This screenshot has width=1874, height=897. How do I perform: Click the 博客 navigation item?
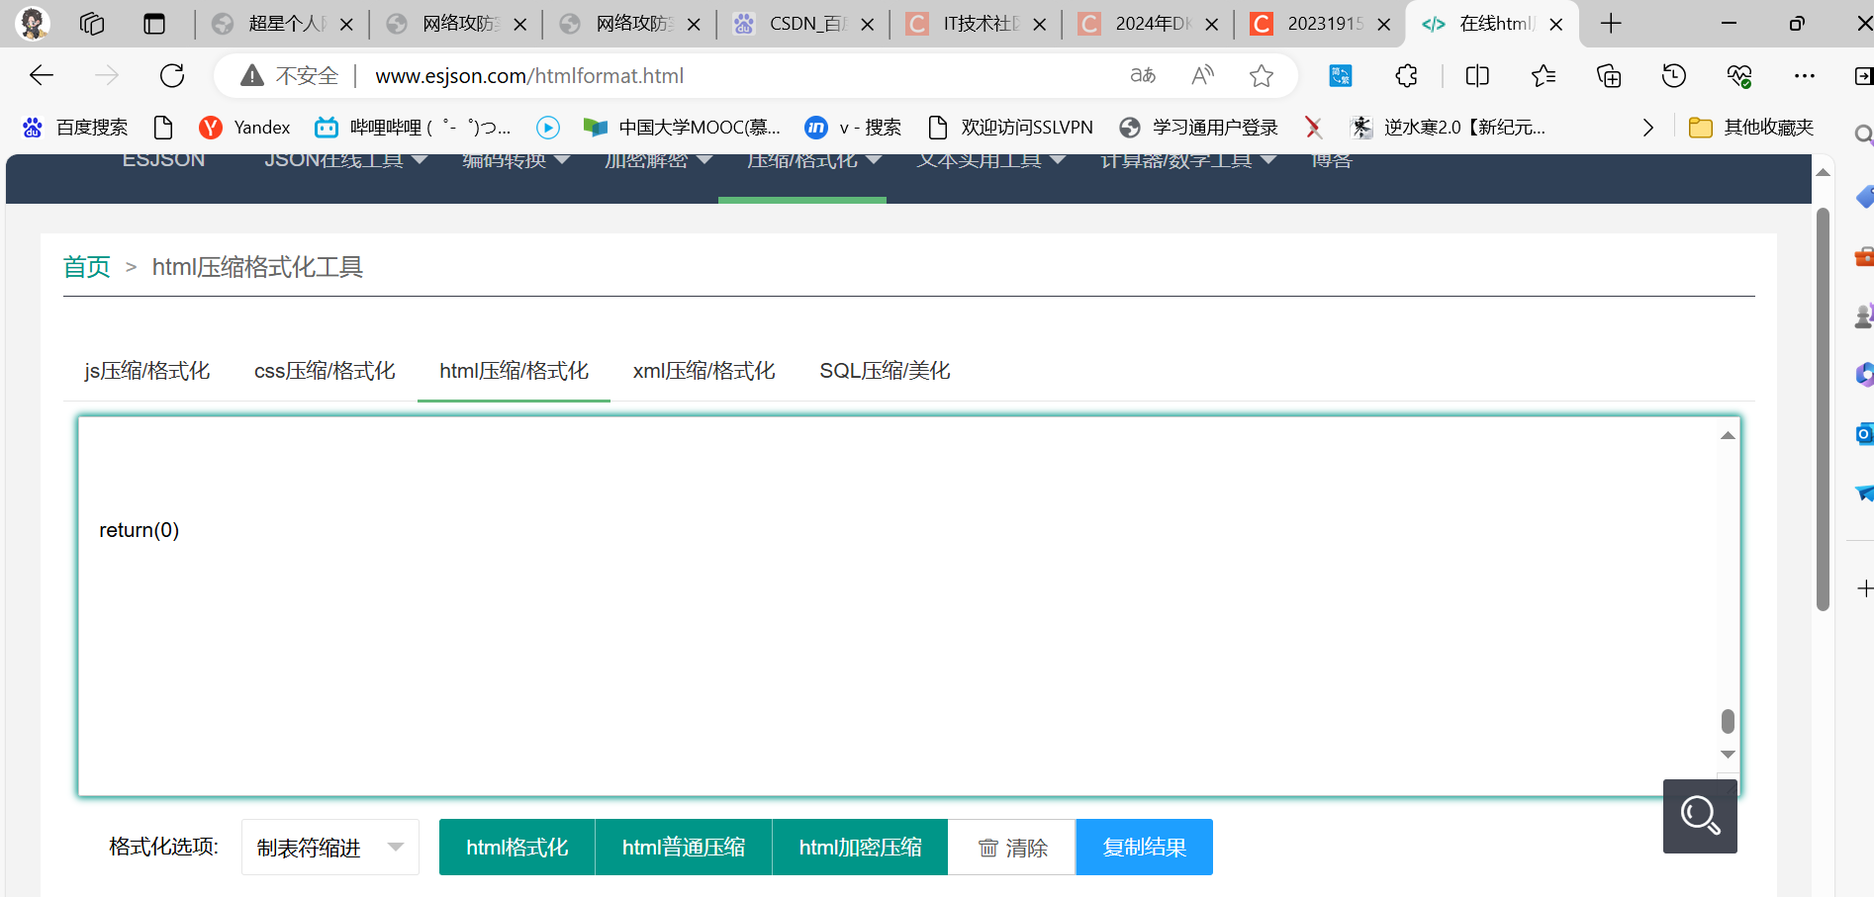click(x=1331, y=161)
